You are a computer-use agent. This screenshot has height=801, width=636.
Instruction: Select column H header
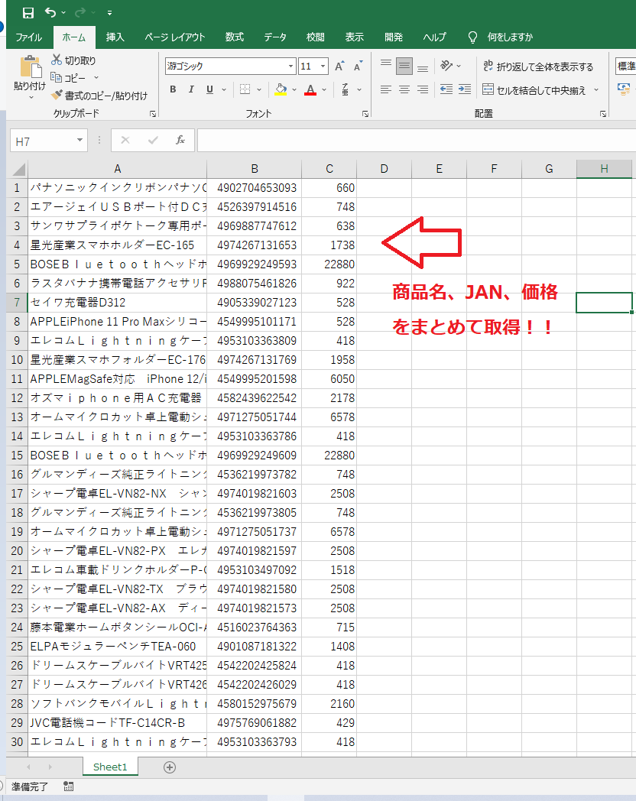604,169
